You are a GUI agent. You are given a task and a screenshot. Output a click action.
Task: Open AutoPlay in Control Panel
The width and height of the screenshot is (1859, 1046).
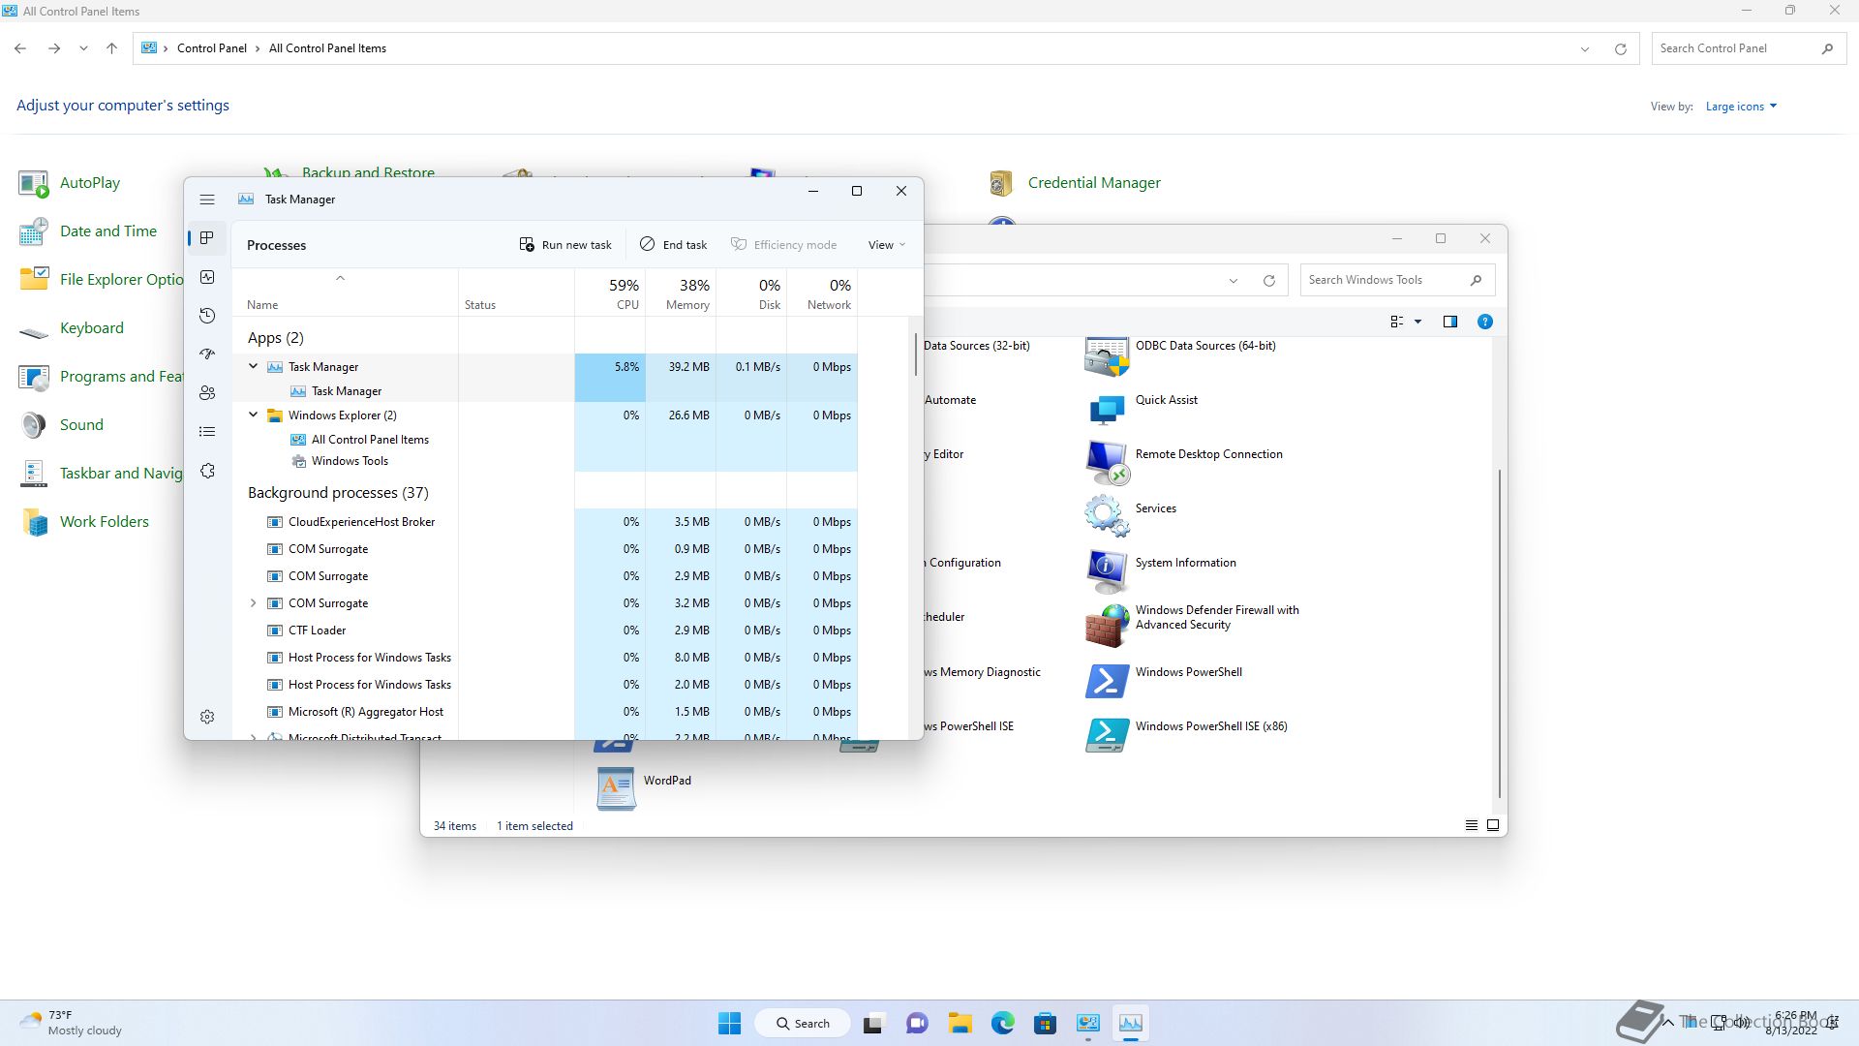[70, 183]
